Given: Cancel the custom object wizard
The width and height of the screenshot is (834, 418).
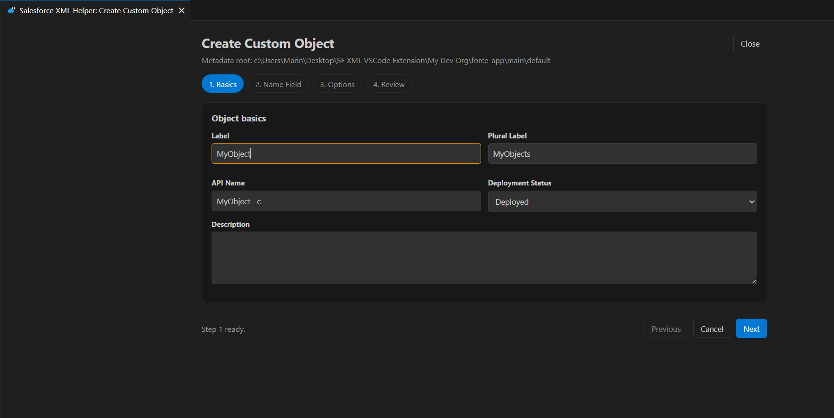Looking at the screenshot, I should point(711,329).
